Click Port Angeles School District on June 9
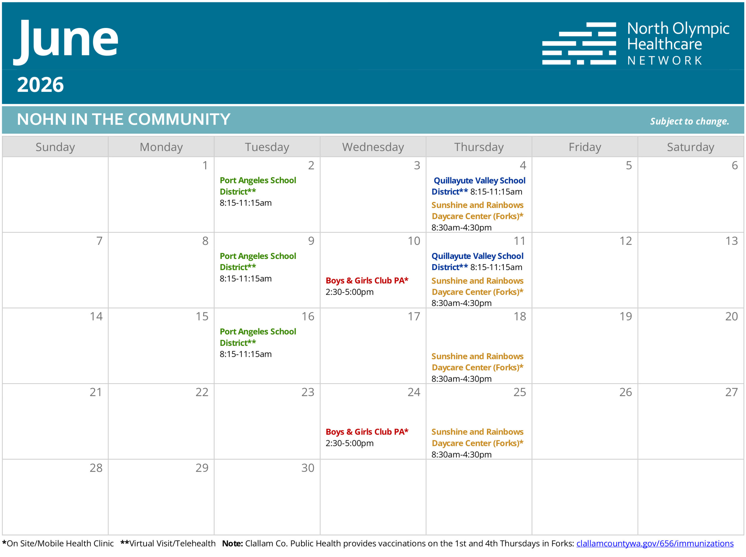 coord(258,261)
